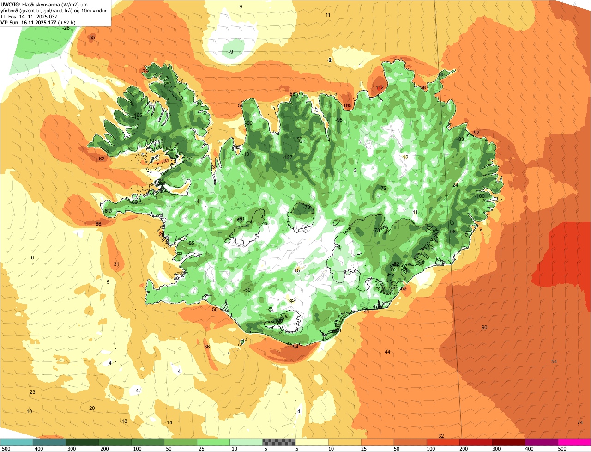Click the map value 74
This screenshot has height=452, width=591.
point(580,422)
